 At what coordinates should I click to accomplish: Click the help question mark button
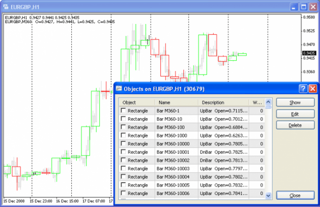303,89
